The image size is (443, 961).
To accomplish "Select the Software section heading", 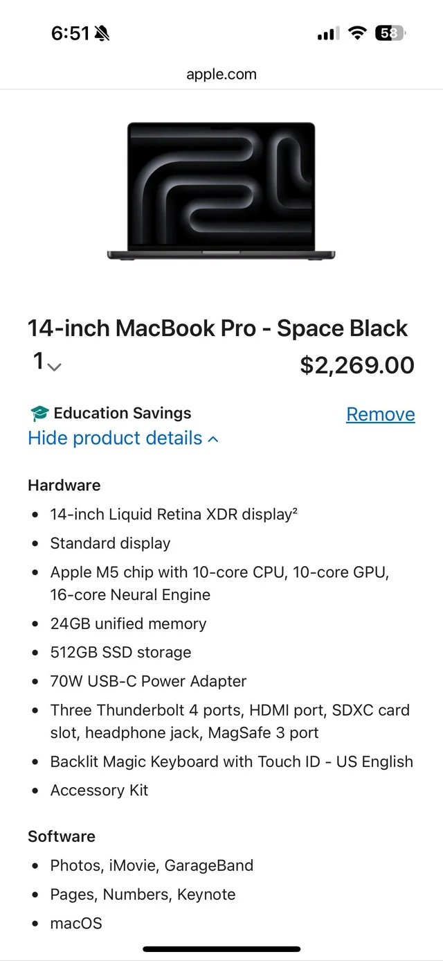I will [62, 836].
